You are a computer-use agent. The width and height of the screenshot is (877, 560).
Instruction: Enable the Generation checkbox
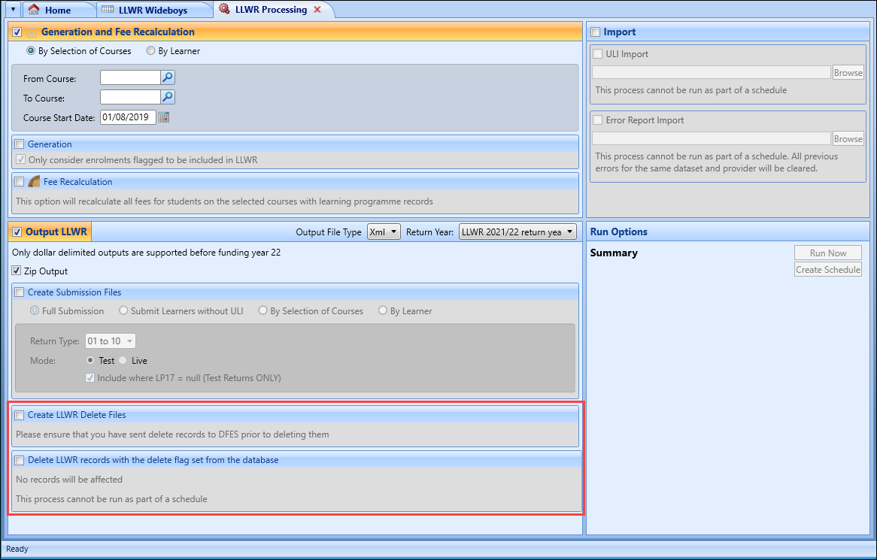pos(20,144)
